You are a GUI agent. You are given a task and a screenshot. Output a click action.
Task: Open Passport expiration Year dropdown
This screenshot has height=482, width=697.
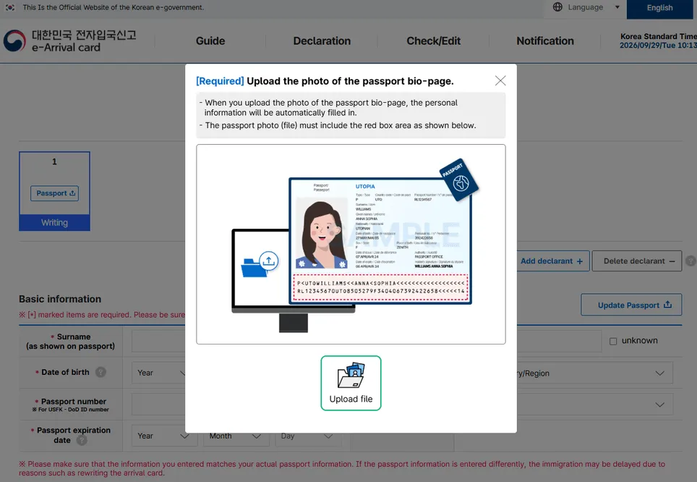tap(164, 436)
